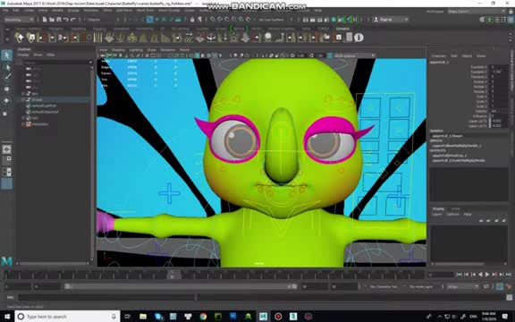Open the Mesh Display menu
The height and width of the screenshot is (322, 515).
tap(169, 11)
